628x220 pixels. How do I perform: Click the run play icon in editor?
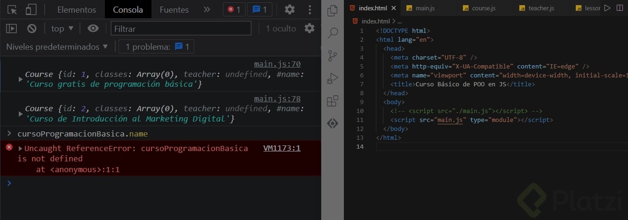607,8
